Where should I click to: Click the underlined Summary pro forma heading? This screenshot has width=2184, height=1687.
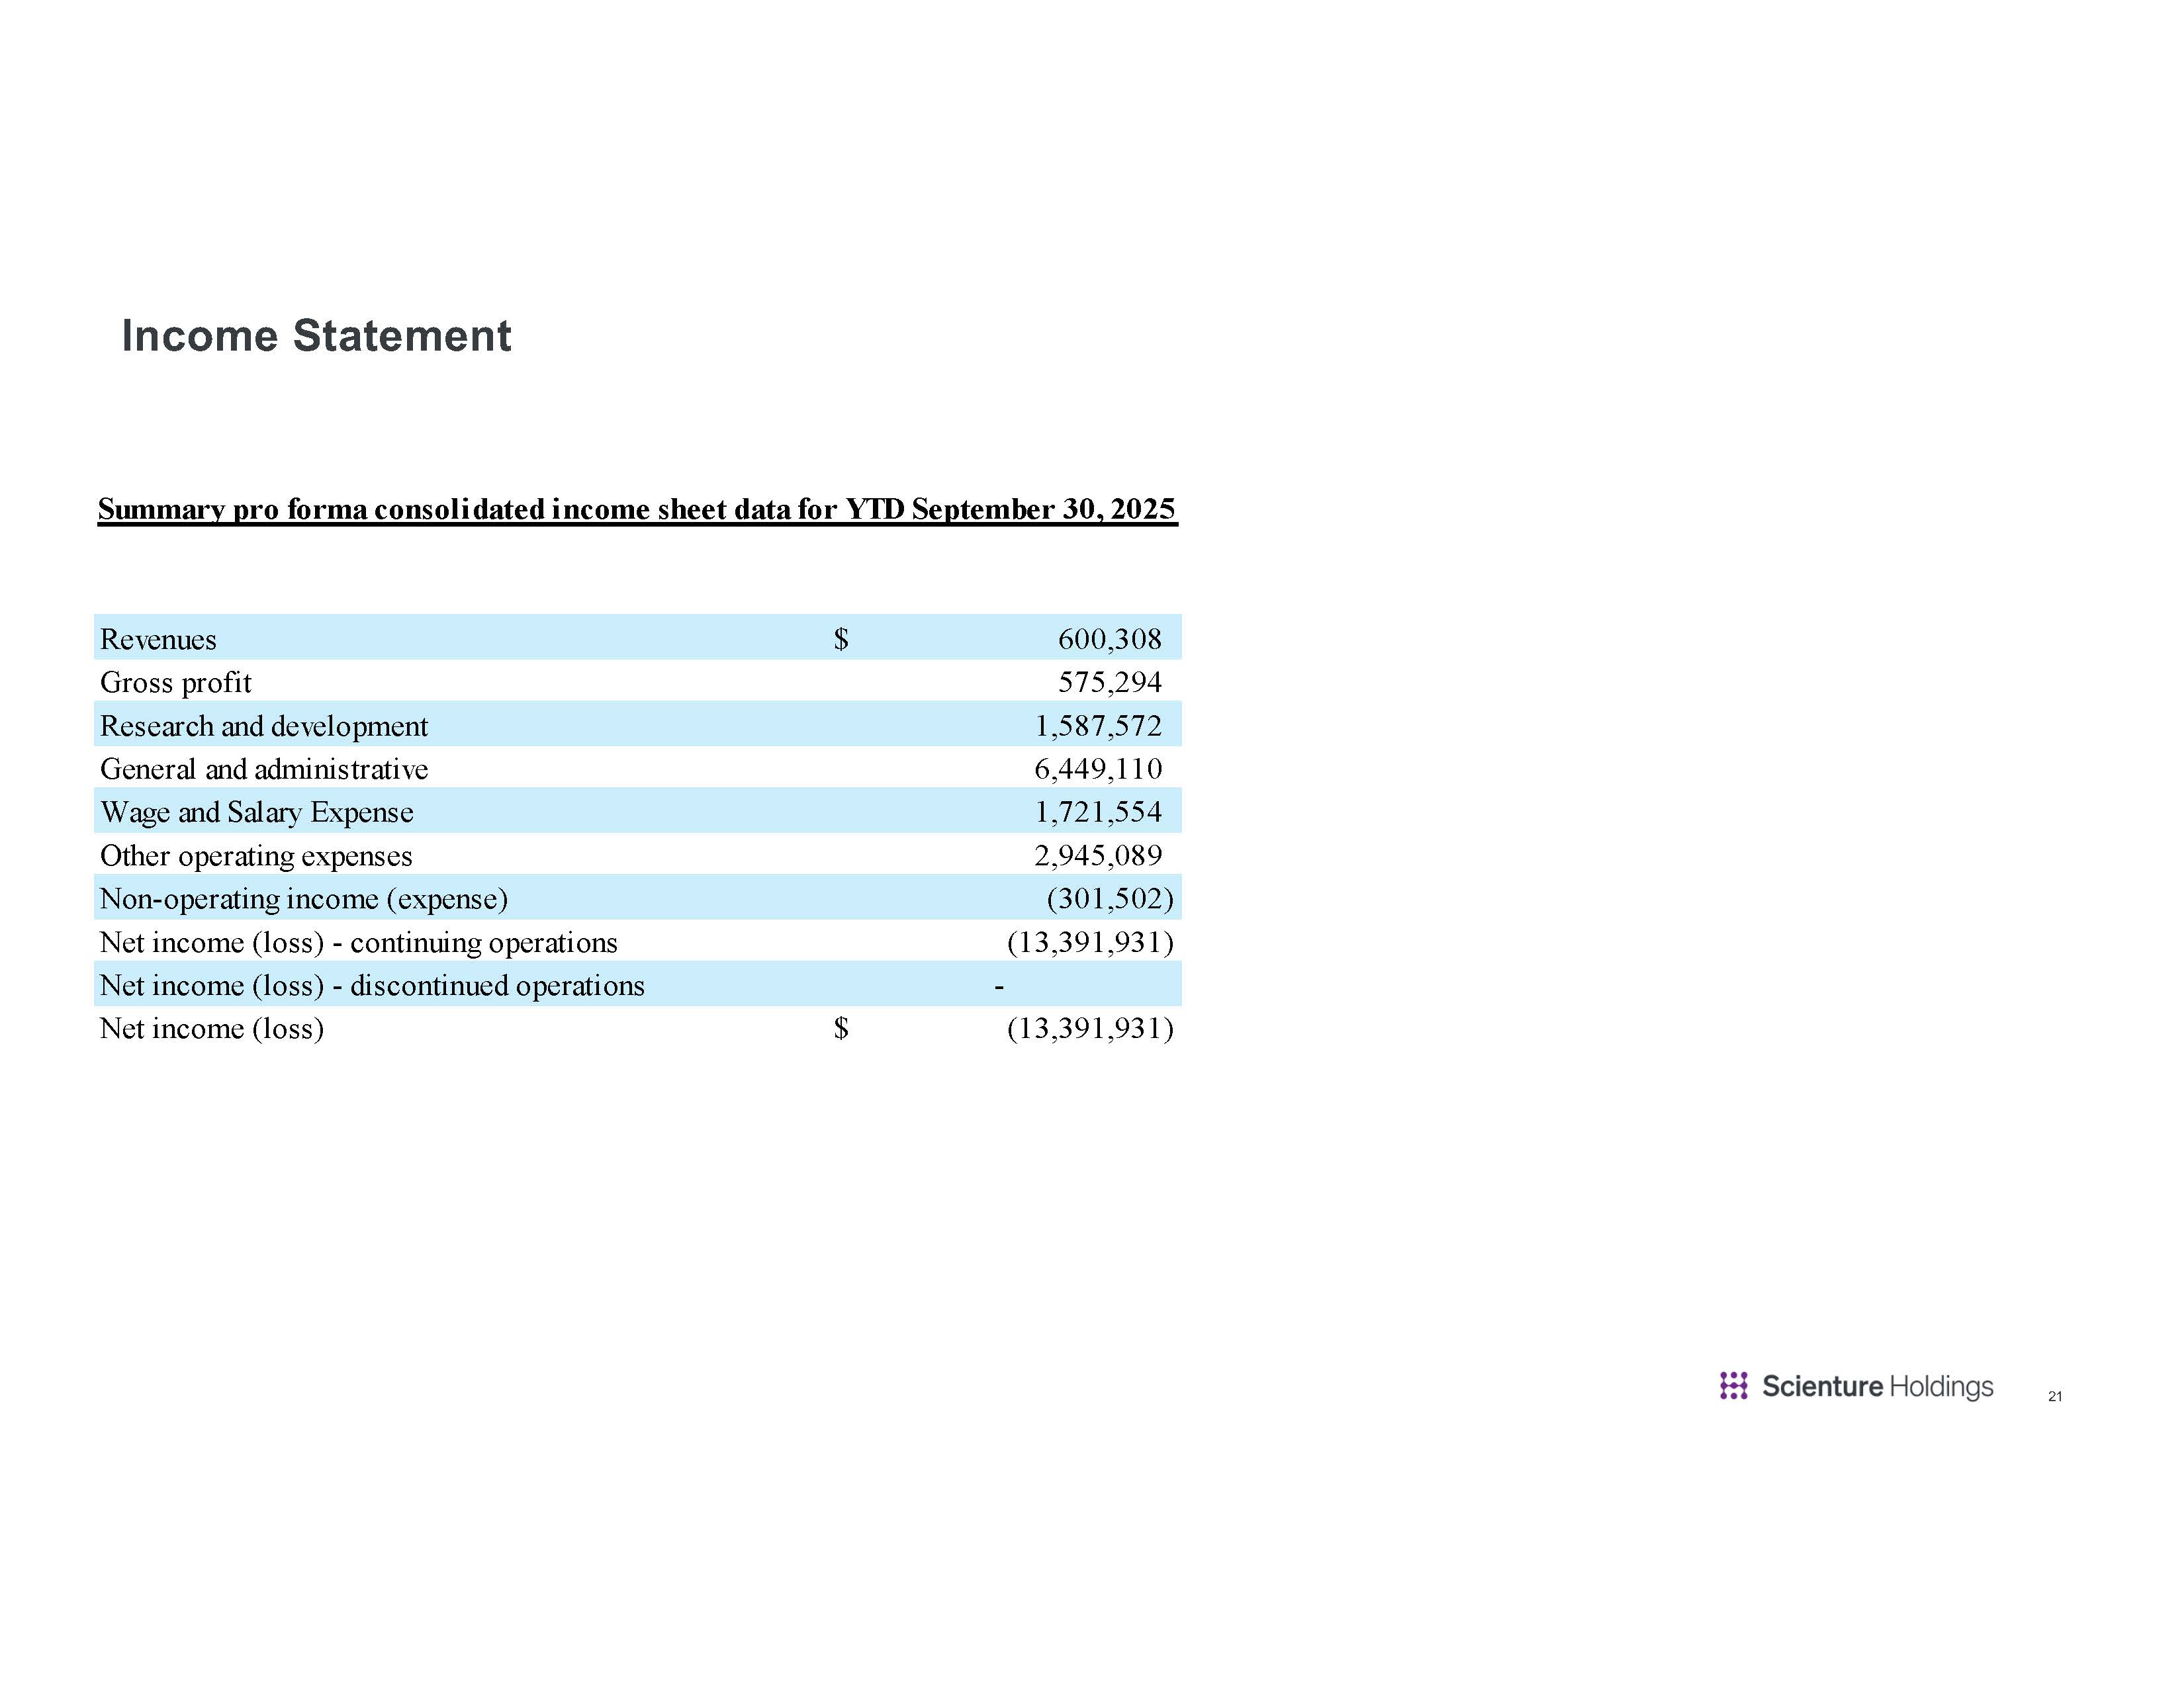(x=637, y=509)
